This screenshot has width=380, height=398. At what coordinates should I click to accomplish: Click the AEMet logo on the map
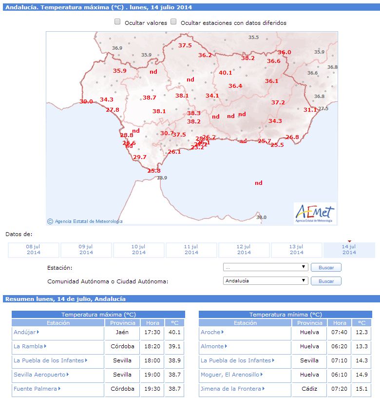(x=315, y=213)
